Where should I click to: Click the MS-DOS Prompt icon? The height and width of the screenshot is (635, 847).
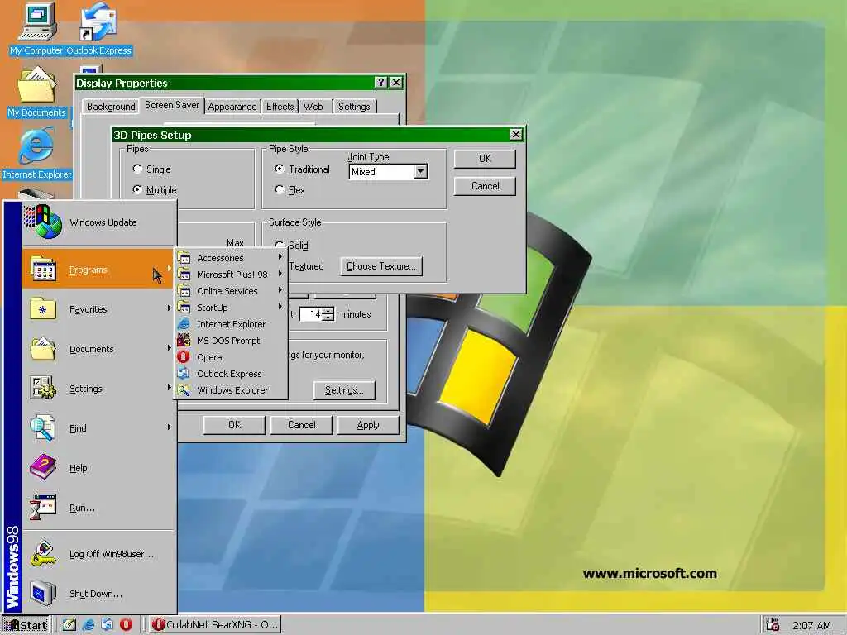point(184,340)
